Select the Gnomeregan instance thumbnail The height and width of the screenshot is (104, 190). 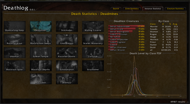coord(67,40)
